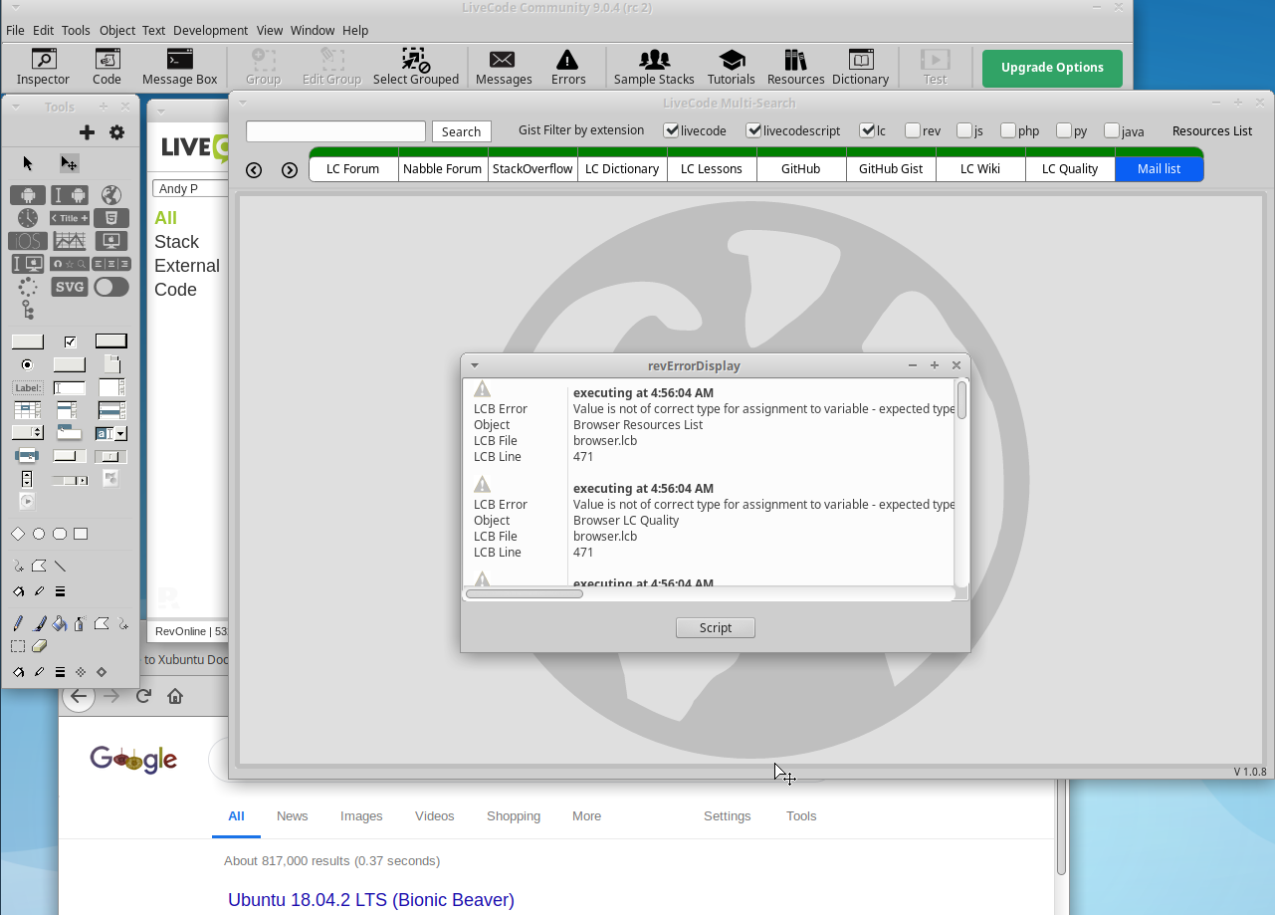Pick the SVG icon widget in Tools
Image resolution: width=1275 pixels, height=915 pixels.
pyautogui.click(x=70, y=287)
